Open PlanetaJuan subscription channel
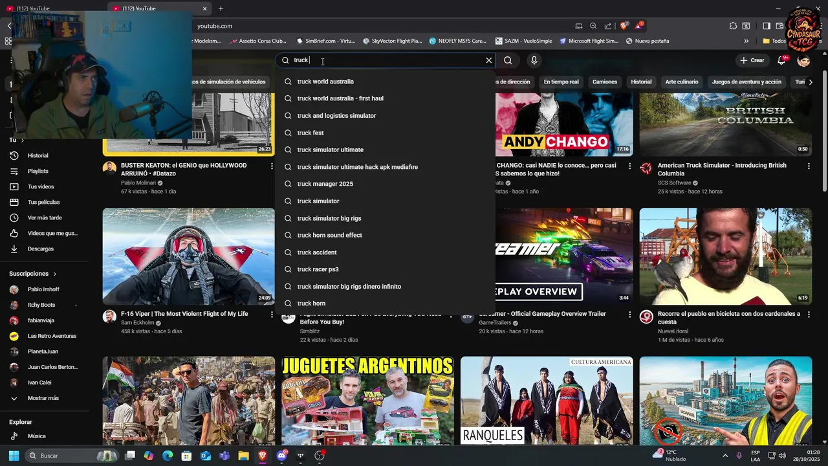Screen dimensions: 828x466 pyautogui.click(x=44, y=351)
